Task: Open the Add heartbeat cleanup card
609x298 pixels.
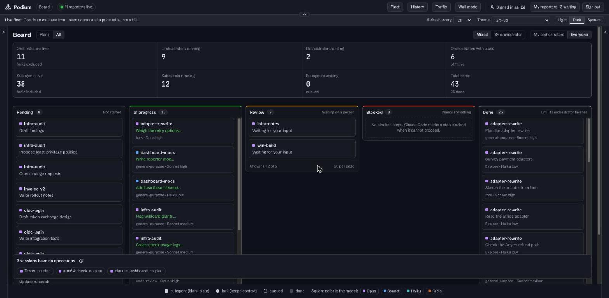Action: [183, 188]
